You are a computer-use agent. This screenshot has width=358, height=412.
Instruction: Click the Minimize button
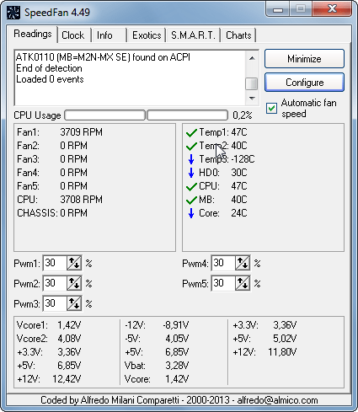point(304,59)
